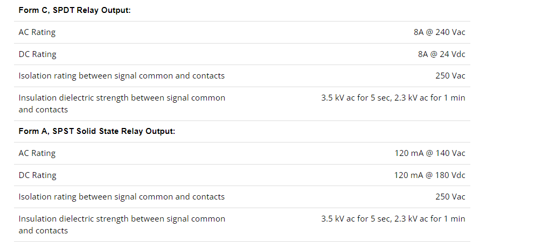The height and width of the screenshot is (242, 556).
Task: Select Insulation dielectric strength label under Form A
Action: click(122, 224)
